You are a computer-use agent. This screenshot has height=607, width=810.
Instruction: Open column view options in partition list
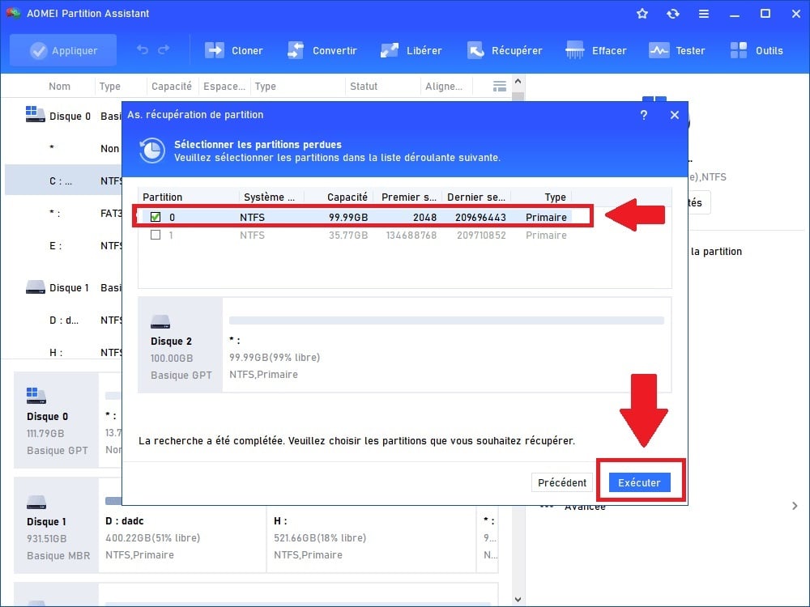click(x=500, y=87)
